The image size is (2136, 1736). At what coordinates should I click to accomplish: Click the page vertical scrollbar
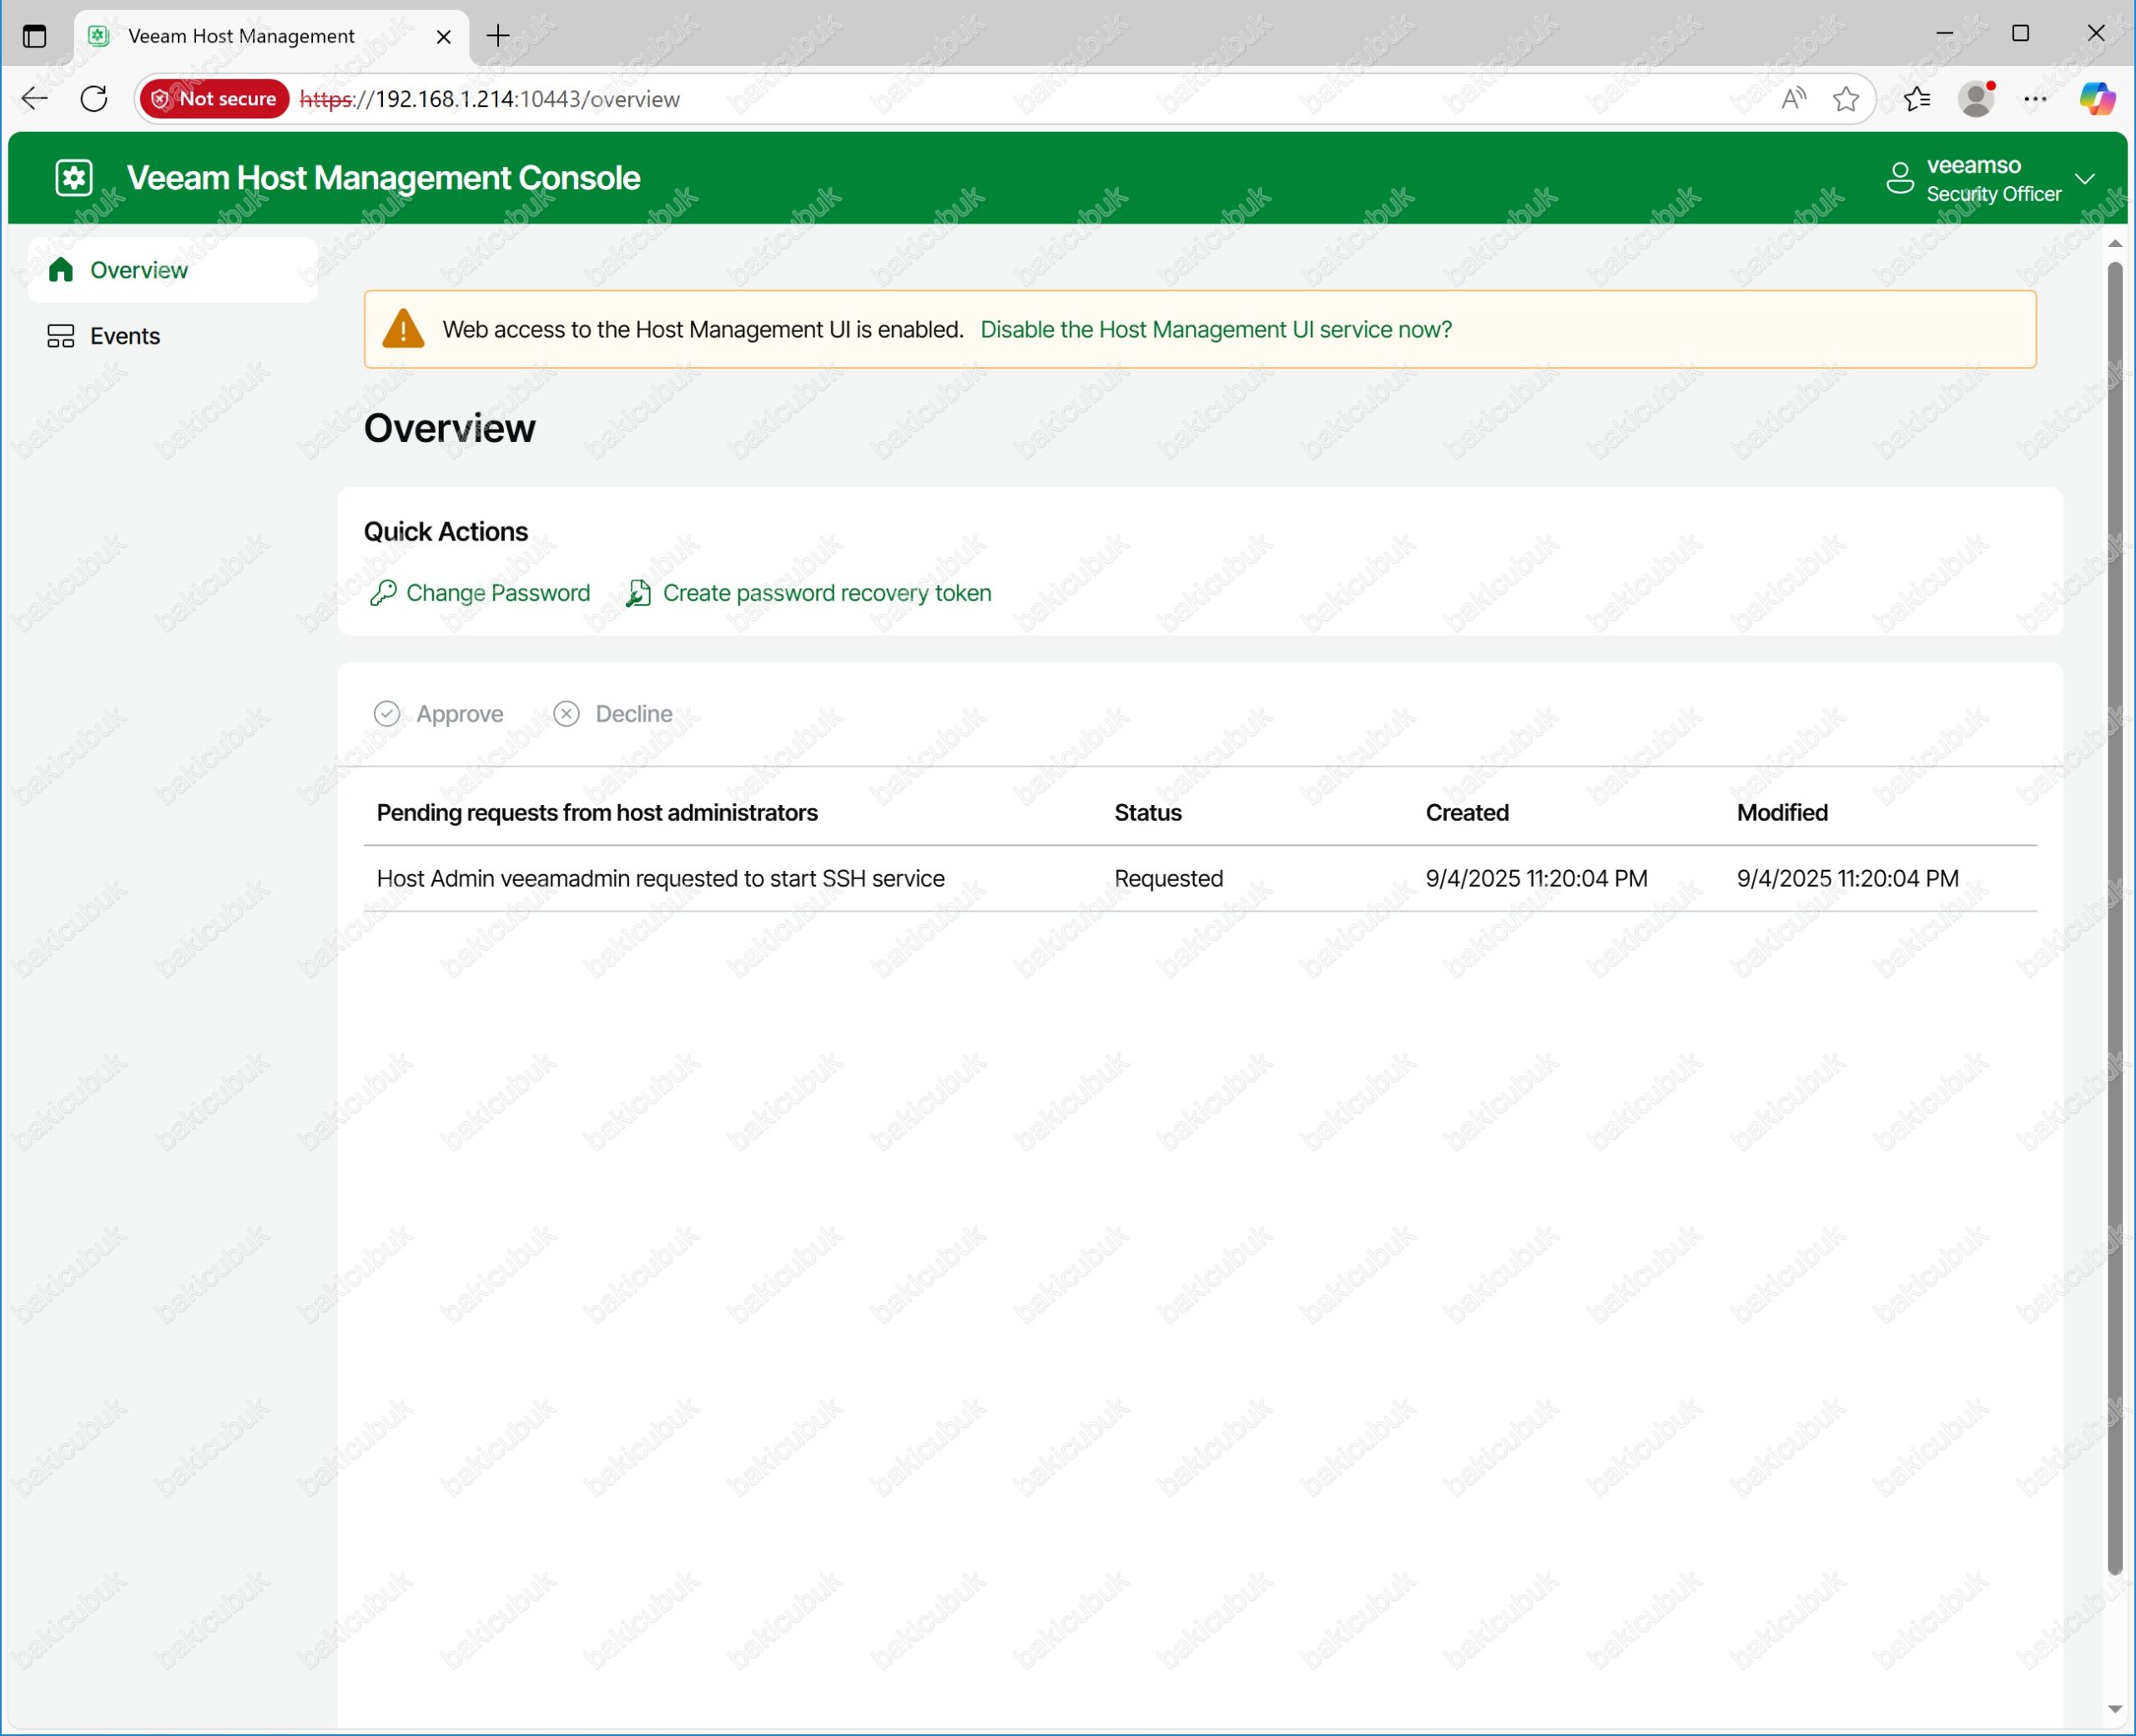point(2114,918)
